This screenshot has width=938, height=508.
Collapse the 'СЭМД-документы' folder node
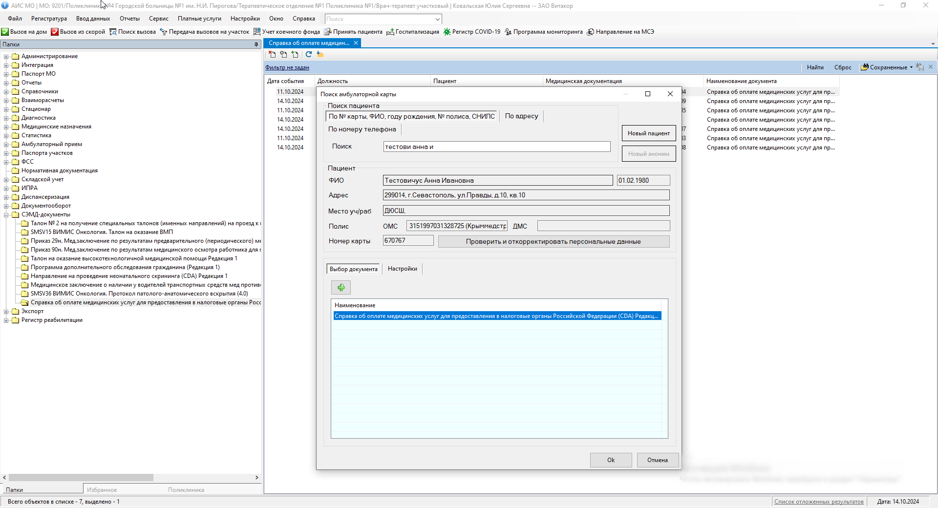pyautogui.click(x=6, y=214)
